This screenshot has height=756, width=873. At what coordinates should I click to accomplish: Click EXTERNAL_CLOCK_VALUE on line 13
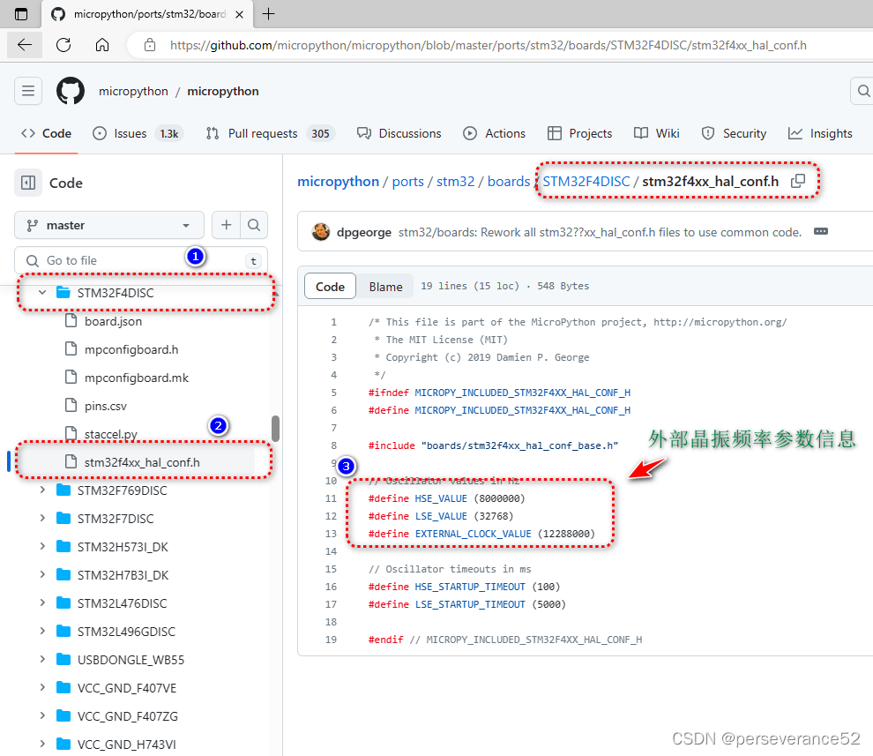pyautogui.click(x=474, y=534)
